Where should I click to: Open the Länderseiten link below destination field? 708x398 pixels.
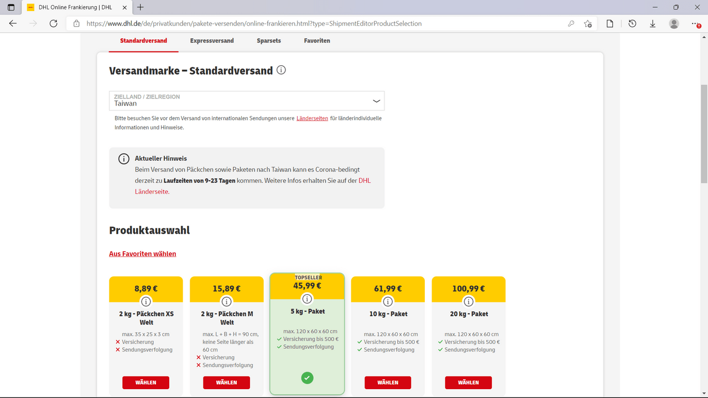(312, 118)
